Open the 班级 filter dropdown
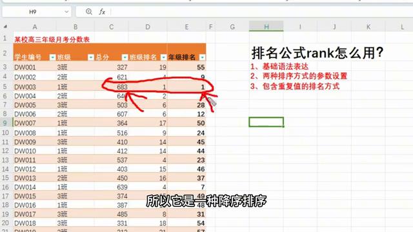Viewport: 413px width, 232px height. point(91,57)
